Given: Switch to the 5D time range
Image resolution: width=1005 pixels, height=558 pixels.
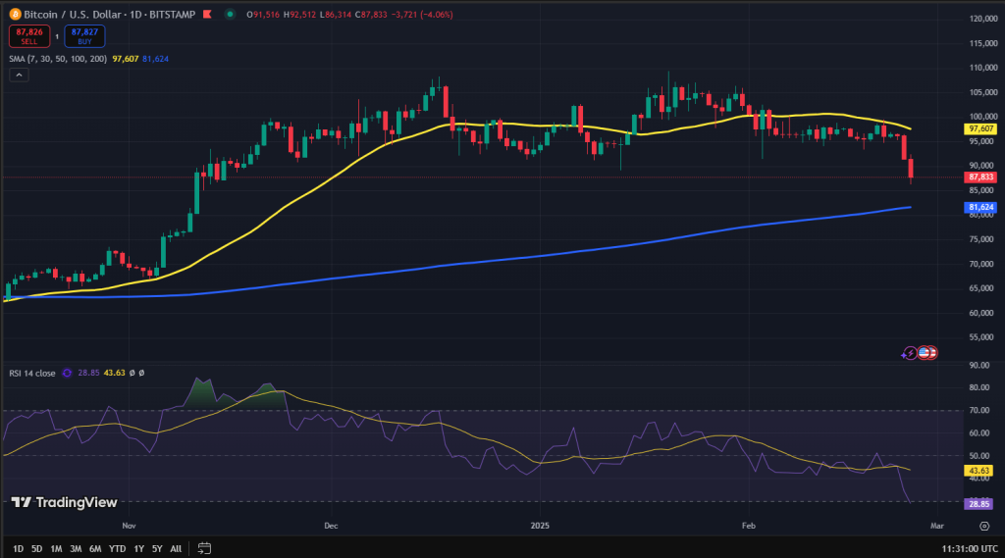Looking at the screenshot, I should pos(37,548).
